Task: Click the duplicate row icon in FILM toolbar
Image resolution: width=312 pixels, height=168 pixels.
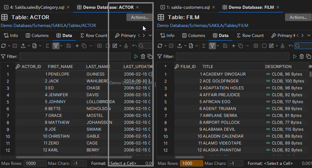Action: point(241,46)
